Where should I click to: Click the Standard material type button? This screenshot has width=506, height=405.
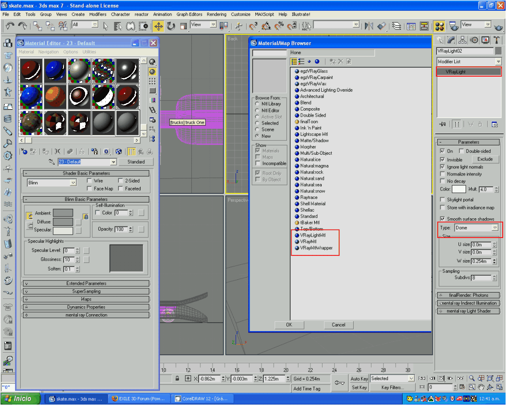pyautogui.click(x=136, y=162)
